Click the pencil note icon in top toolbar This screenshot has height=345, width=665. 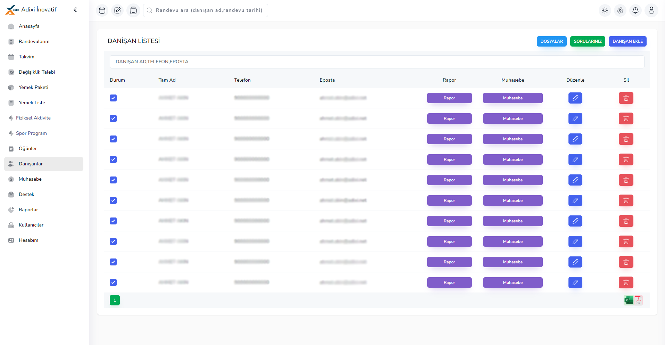[118, 10]
